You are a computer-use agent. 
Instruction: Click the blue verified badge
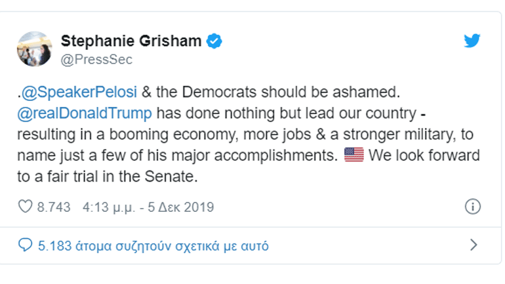tap(214, 41)
